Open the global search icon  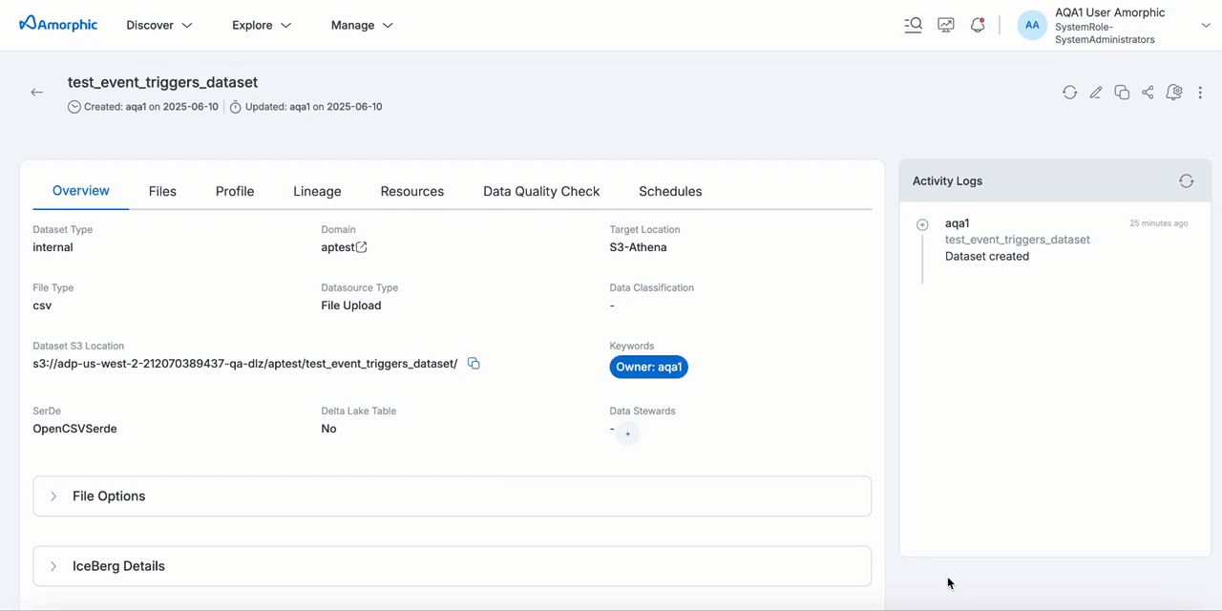pos(914,26)
